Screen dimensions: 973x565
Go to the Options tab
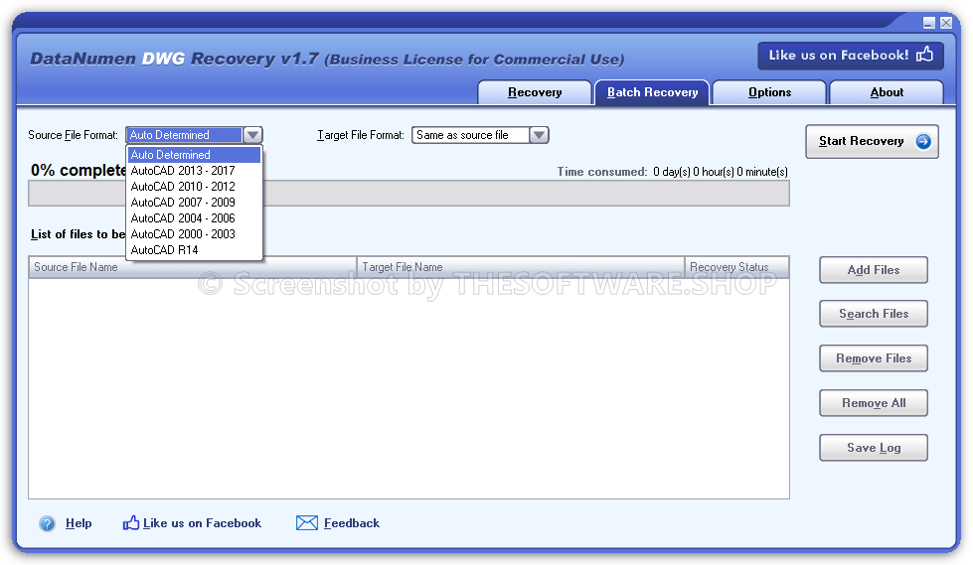coord(769,92)
